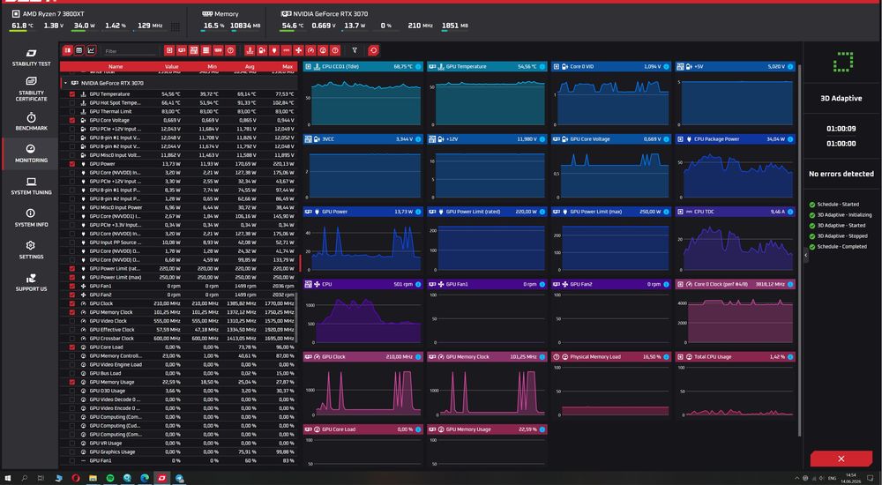Uncheck the GPU Power sensor checkbox
This screenshot has width=882, height=485.
click(x=72, y=164)
